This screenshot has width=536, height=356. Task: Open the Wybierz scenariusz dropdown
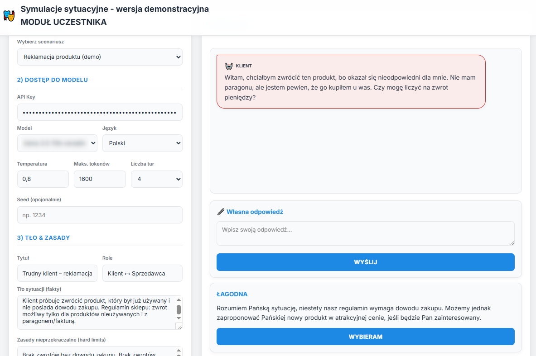(100, 57)
